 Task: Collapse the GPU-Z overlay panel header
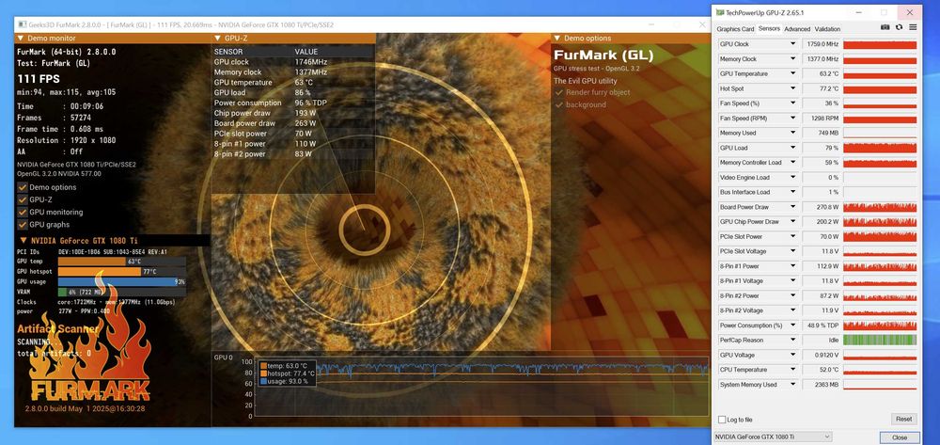218,39
